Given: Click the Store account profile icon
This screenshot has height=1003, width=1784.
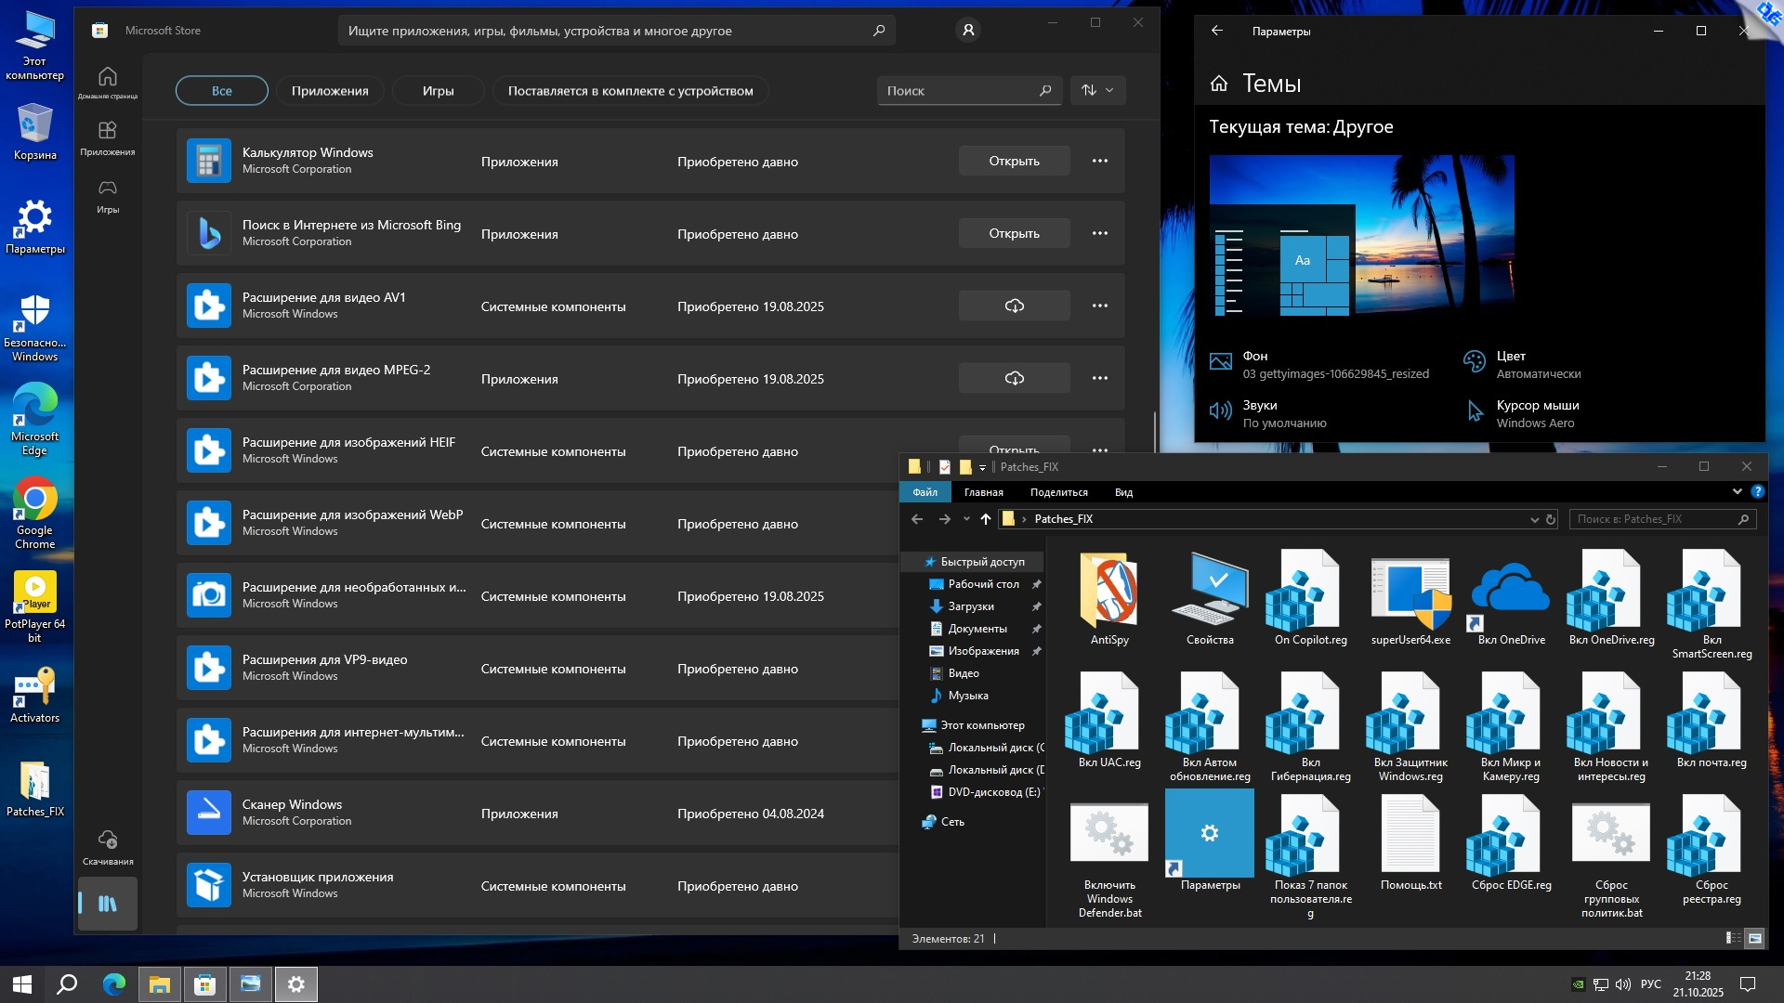Looking at the screenshot, I should tap(967, 31).
